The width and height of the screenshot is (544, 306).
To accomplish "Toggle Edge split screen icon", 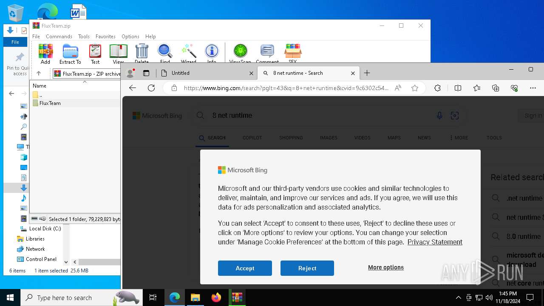I will coord(458,88).
